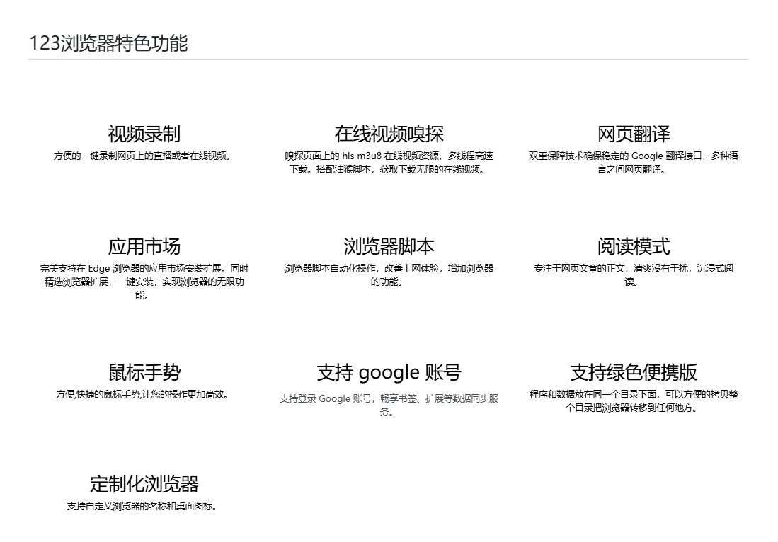778x542 pixels.
Task: Click the hls m3u8 video sniffing description
Action: point(389,163)
